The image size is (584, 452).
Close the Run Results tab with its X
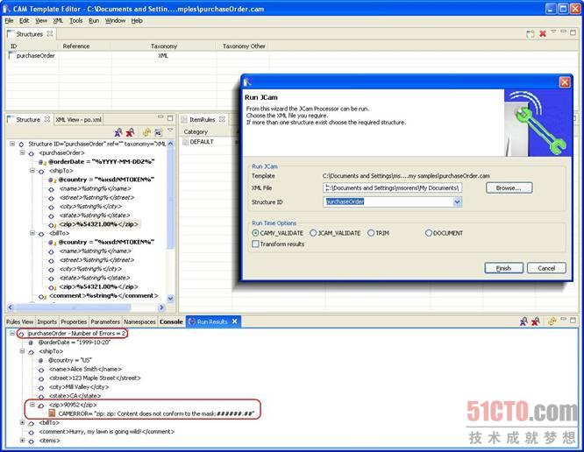(235, 321)
